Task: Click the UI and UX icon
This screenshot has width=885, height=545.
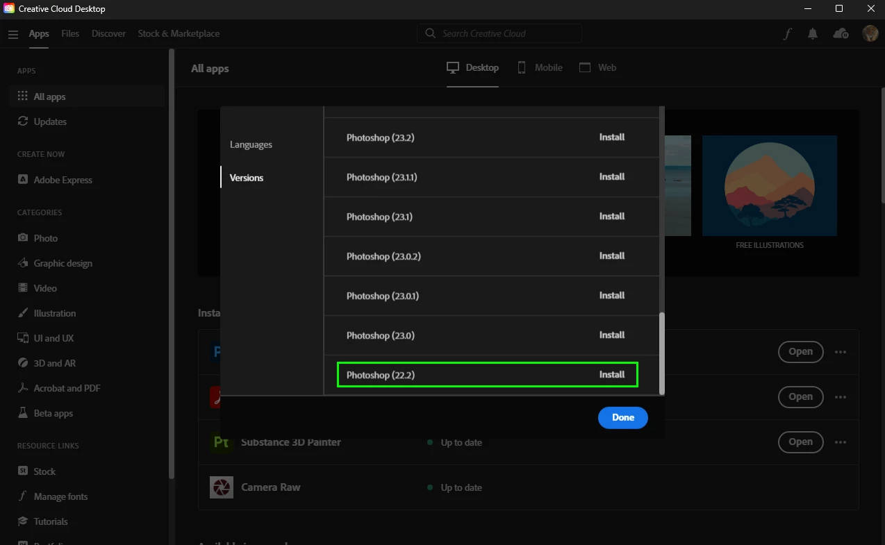Action: tap(22, 338)
